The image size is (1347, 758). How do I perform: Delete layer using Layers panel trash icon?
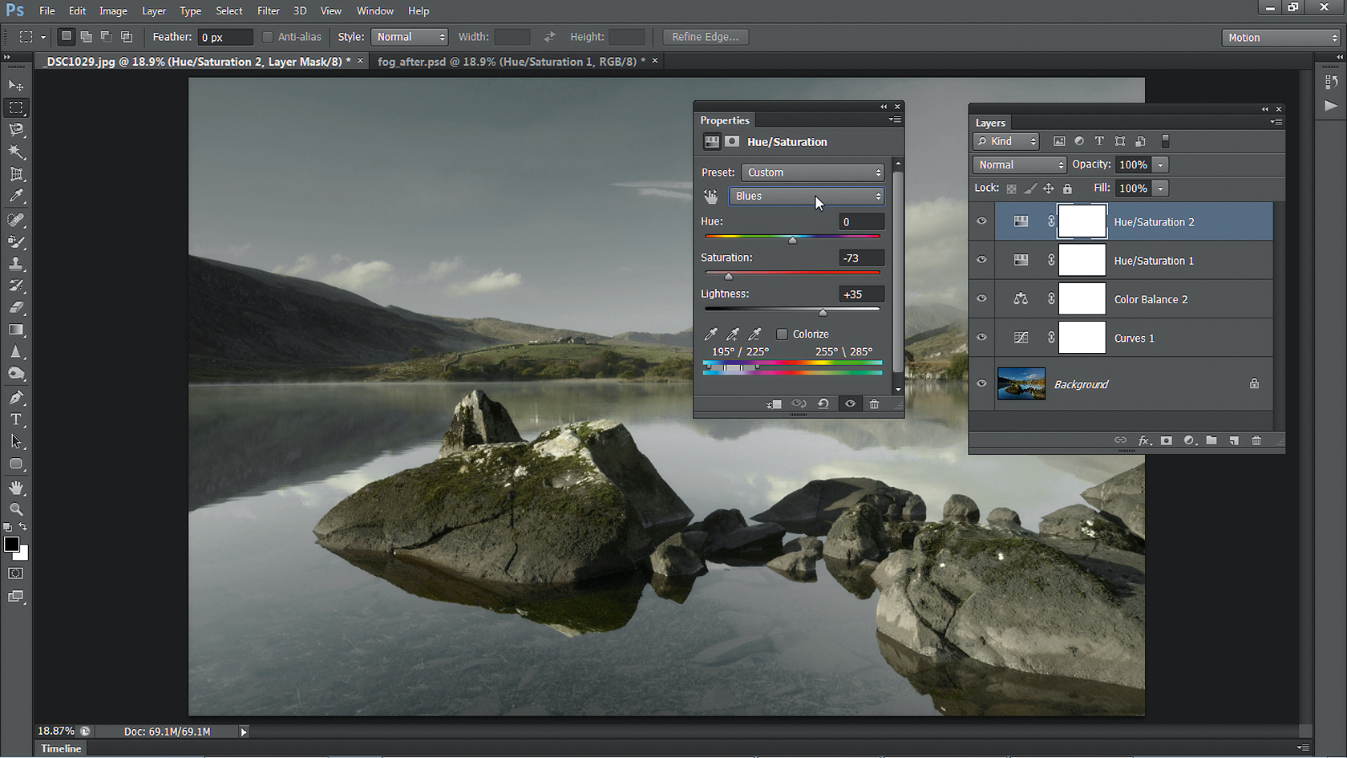pyautogui.click(x=1256, y=440)
